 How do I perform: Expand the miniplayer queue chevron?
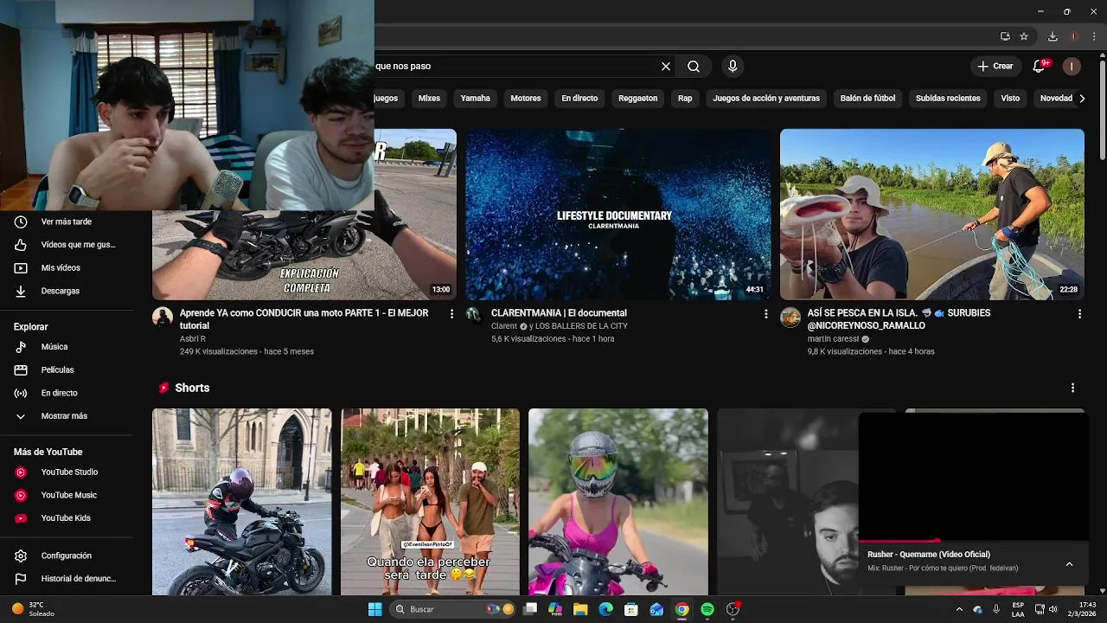1069,564
